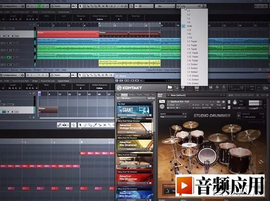Viewport: 270px width, 201px height.
Task: Open Configurations dropdown in lower project window
Action: tap(12, 75)
